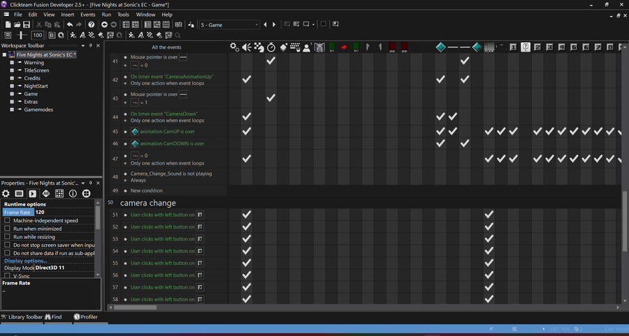This screenshot has width=629, height=336.
Task: Toggle Sound action checkmark in event 51
Action: (x=247, y=215)
